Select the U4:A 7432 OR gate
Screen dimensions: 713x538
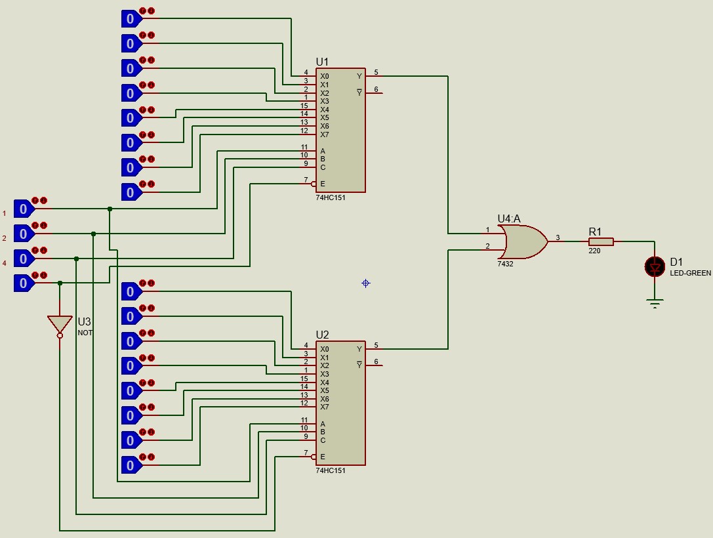pyautogui.click(x=521, y=241)
